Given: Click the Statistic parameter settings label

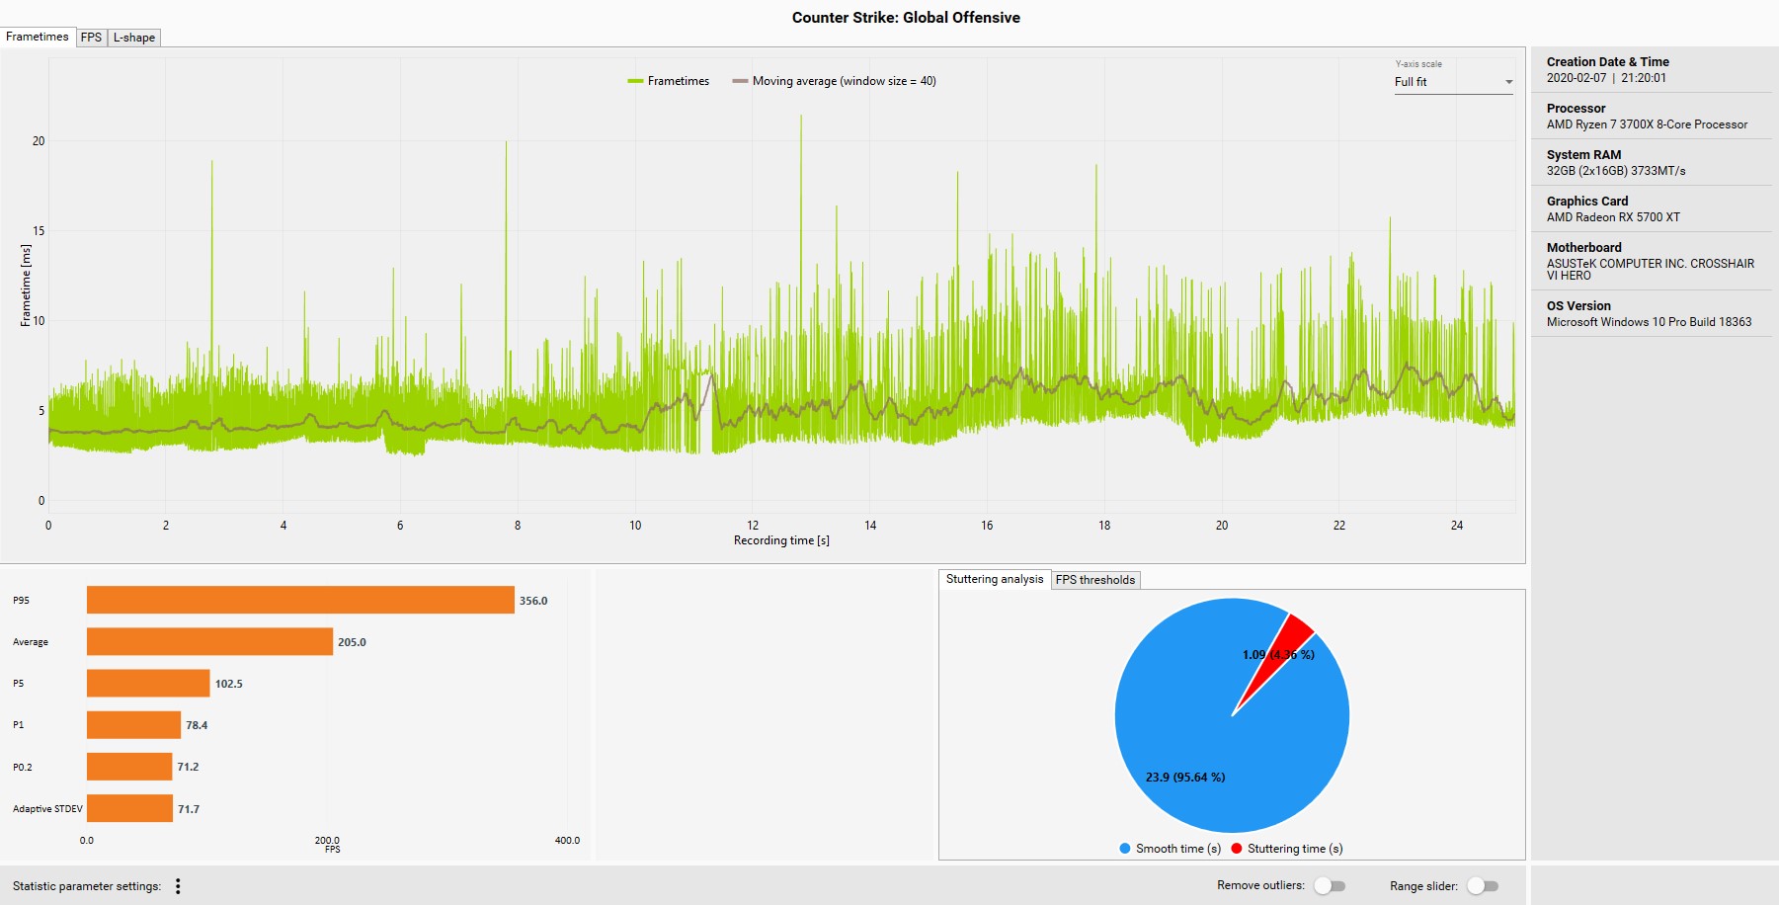Looking at the screenshot, I should pos(87,886).
